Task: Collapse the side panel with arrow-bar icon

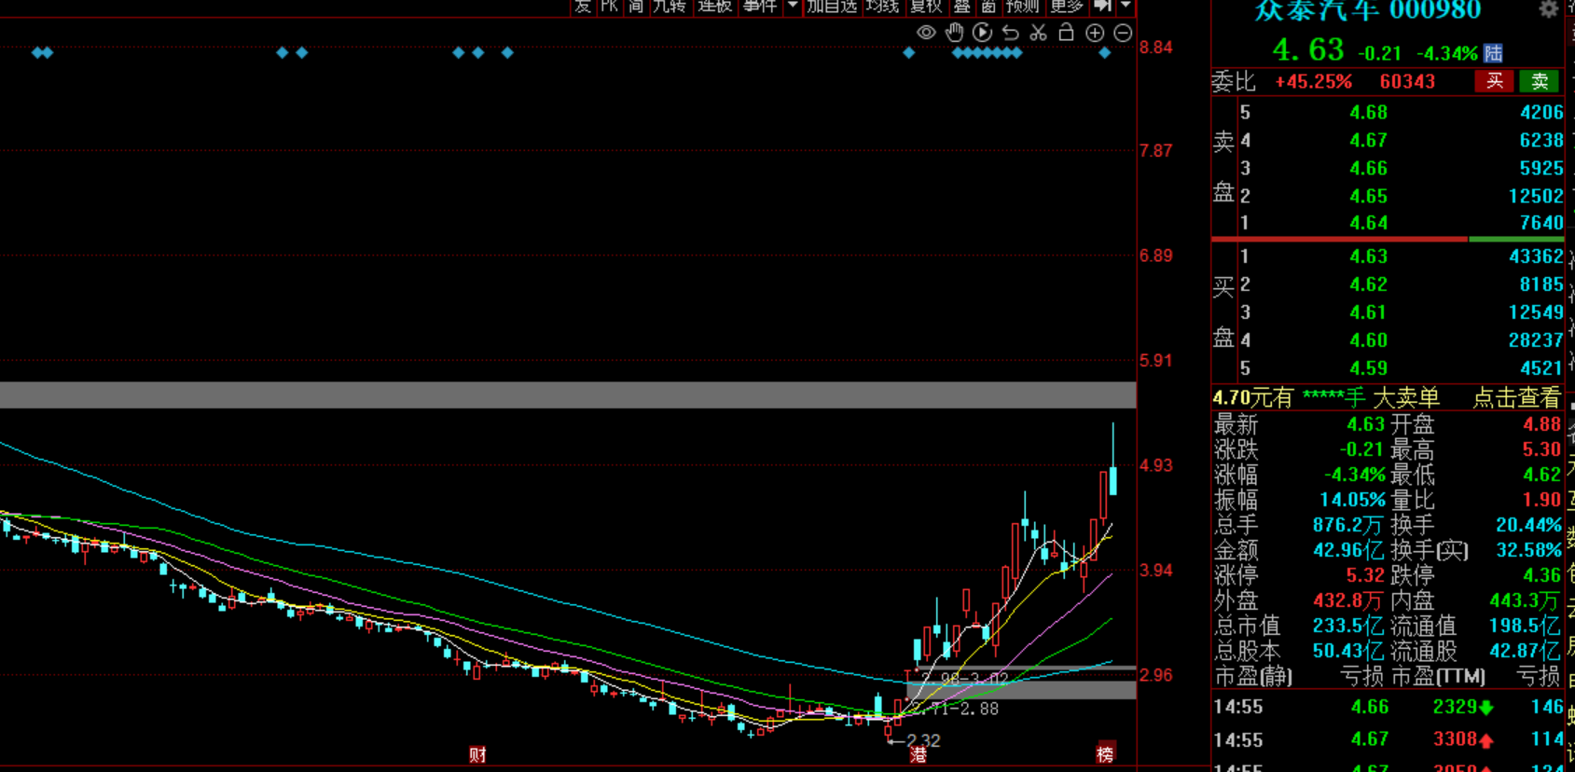Action: click(x=1103, y=6)
